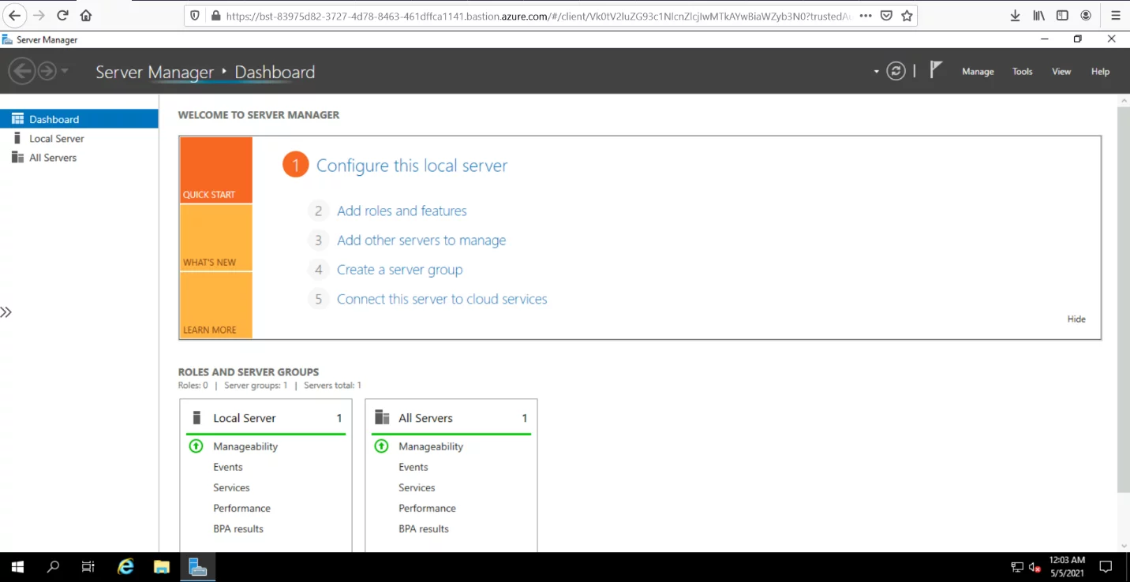
Task: Reload the page in Firefox
Action: tap(62, 15)
